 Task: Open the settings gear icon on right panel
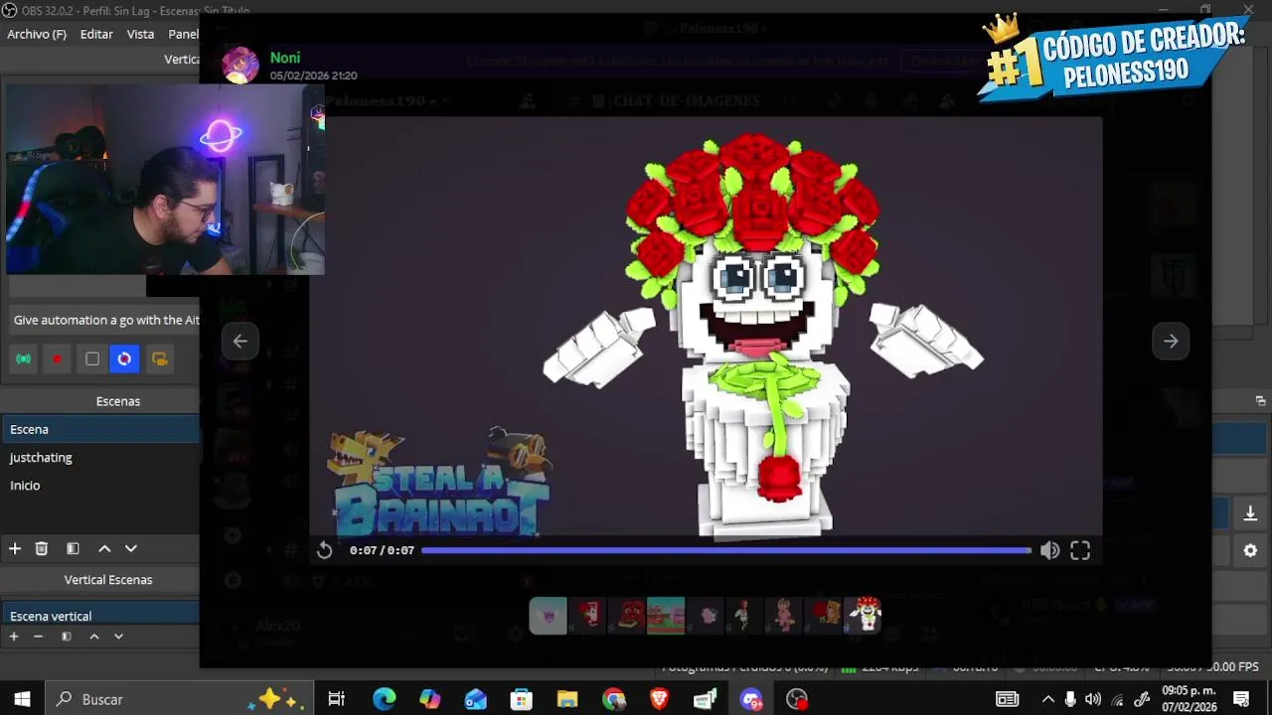click(1250, 550)
